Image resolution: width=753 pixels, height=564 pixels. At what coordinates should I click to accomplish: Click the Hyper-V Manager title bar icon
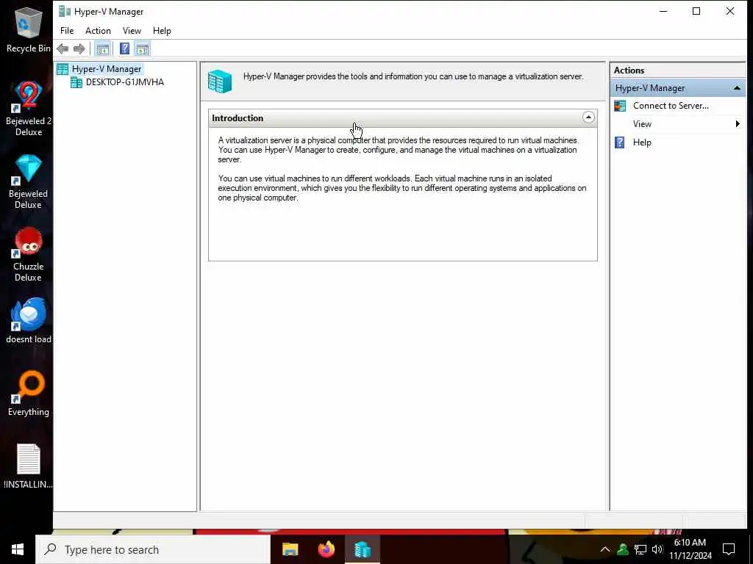coord(65,11)
